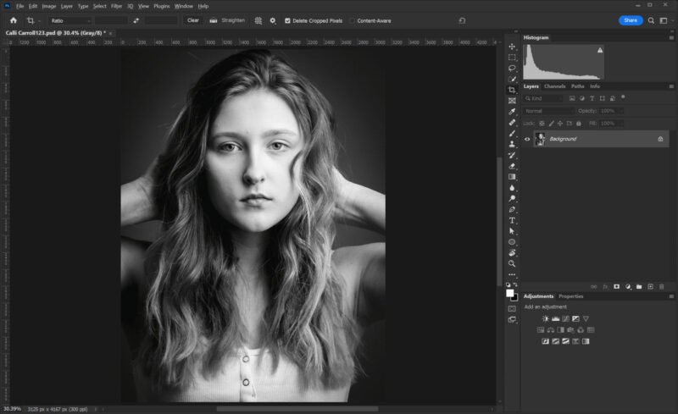Add a Brightness/Contrast adjustment

coord(545,318)
